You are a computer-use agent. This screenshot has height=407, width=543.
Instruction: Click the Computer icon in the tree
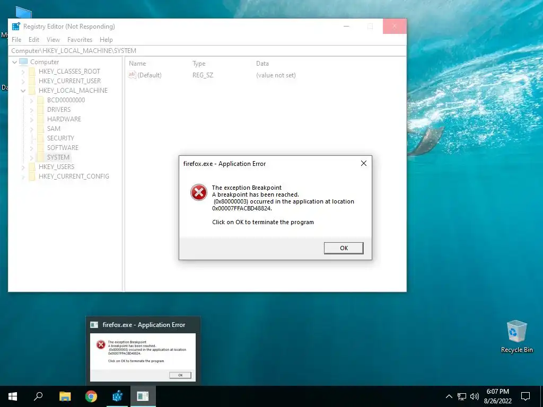(23, 61)
